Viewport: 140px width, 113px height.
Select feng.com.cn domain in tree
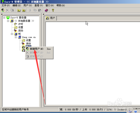(29, 37)
